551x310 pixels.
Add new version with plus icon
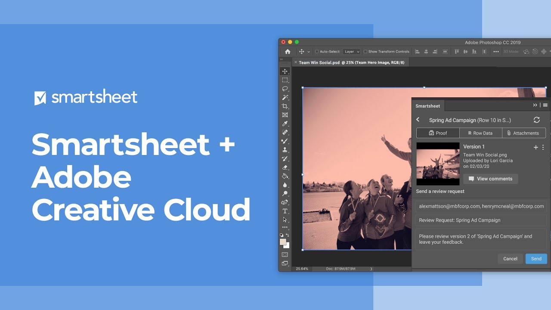[536, 147]
